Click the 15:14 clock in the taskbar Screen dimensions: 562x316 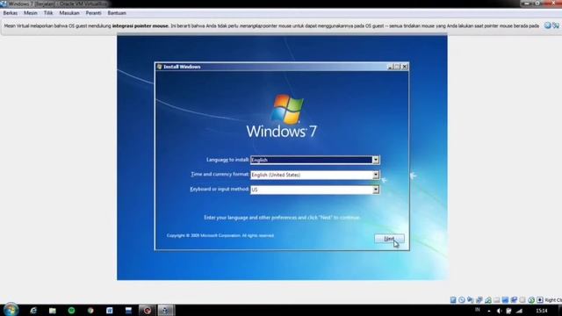tap(542, 311)
